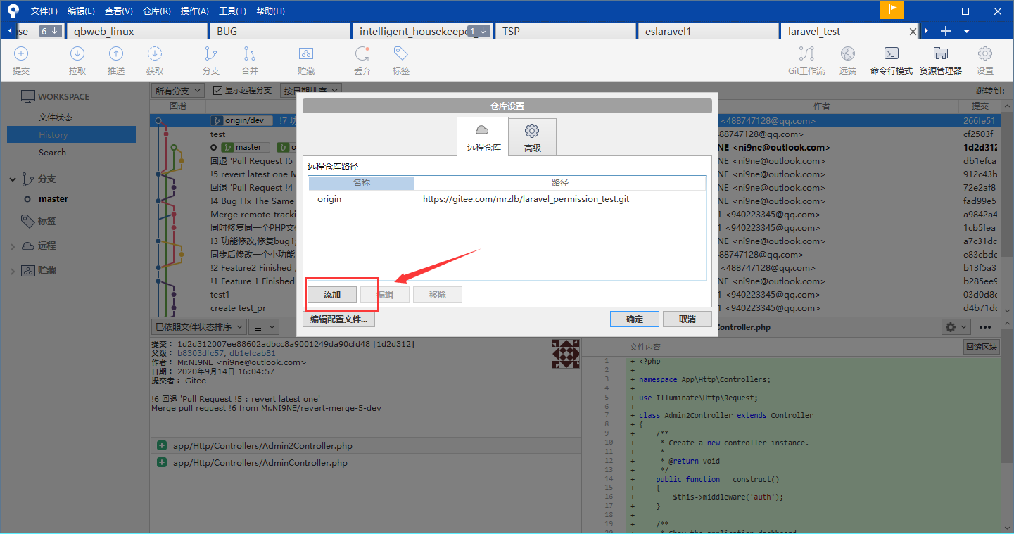
Task: Click the 拉取 (Pull) toolbar icon
Action: 77,54
